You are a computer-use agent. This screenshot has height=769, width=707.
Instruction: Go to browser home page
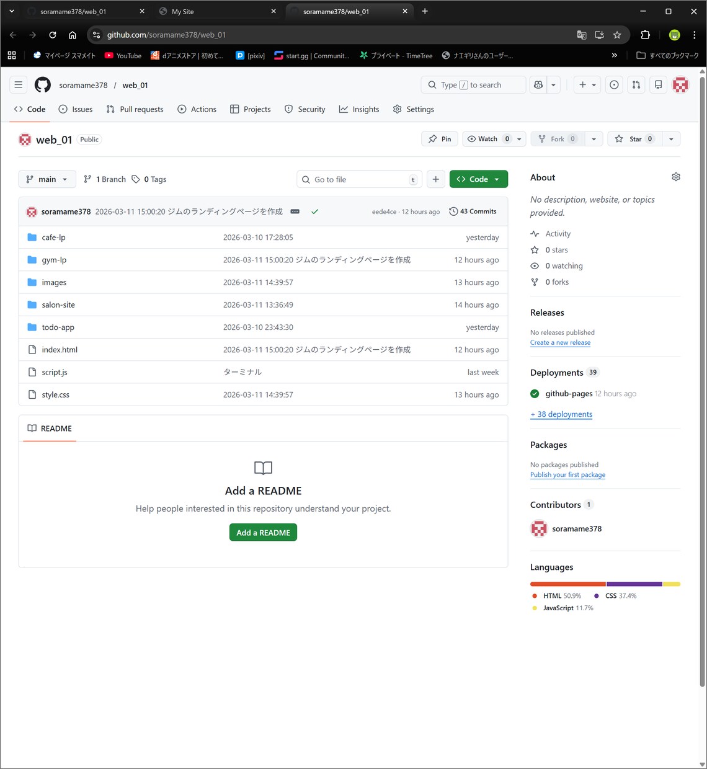[73, 35]
